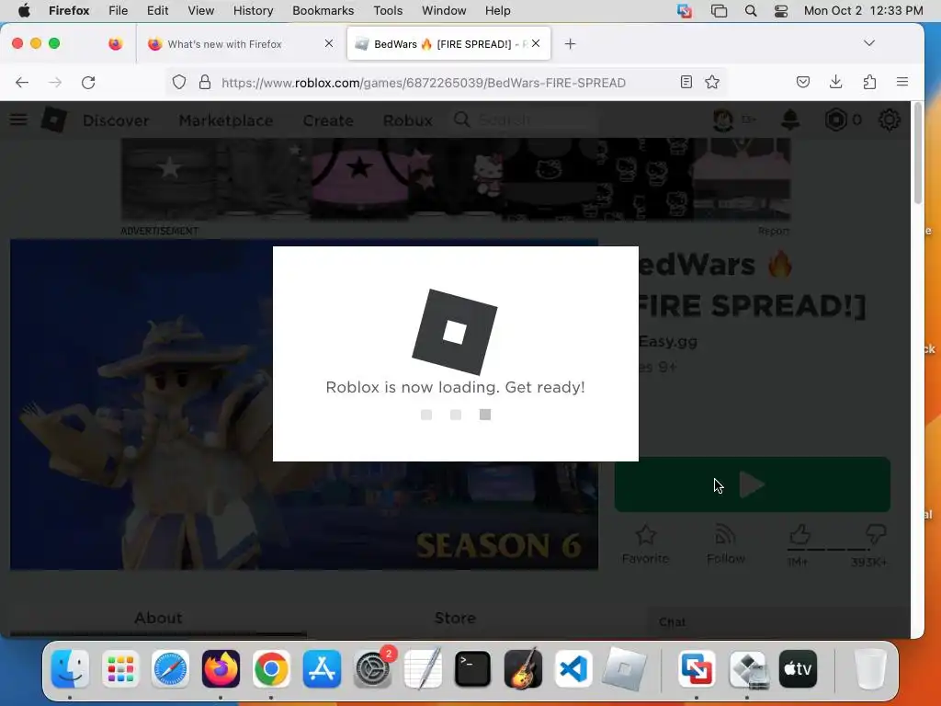
Task: Bookmark this page with the star icon
Action: 712,82
